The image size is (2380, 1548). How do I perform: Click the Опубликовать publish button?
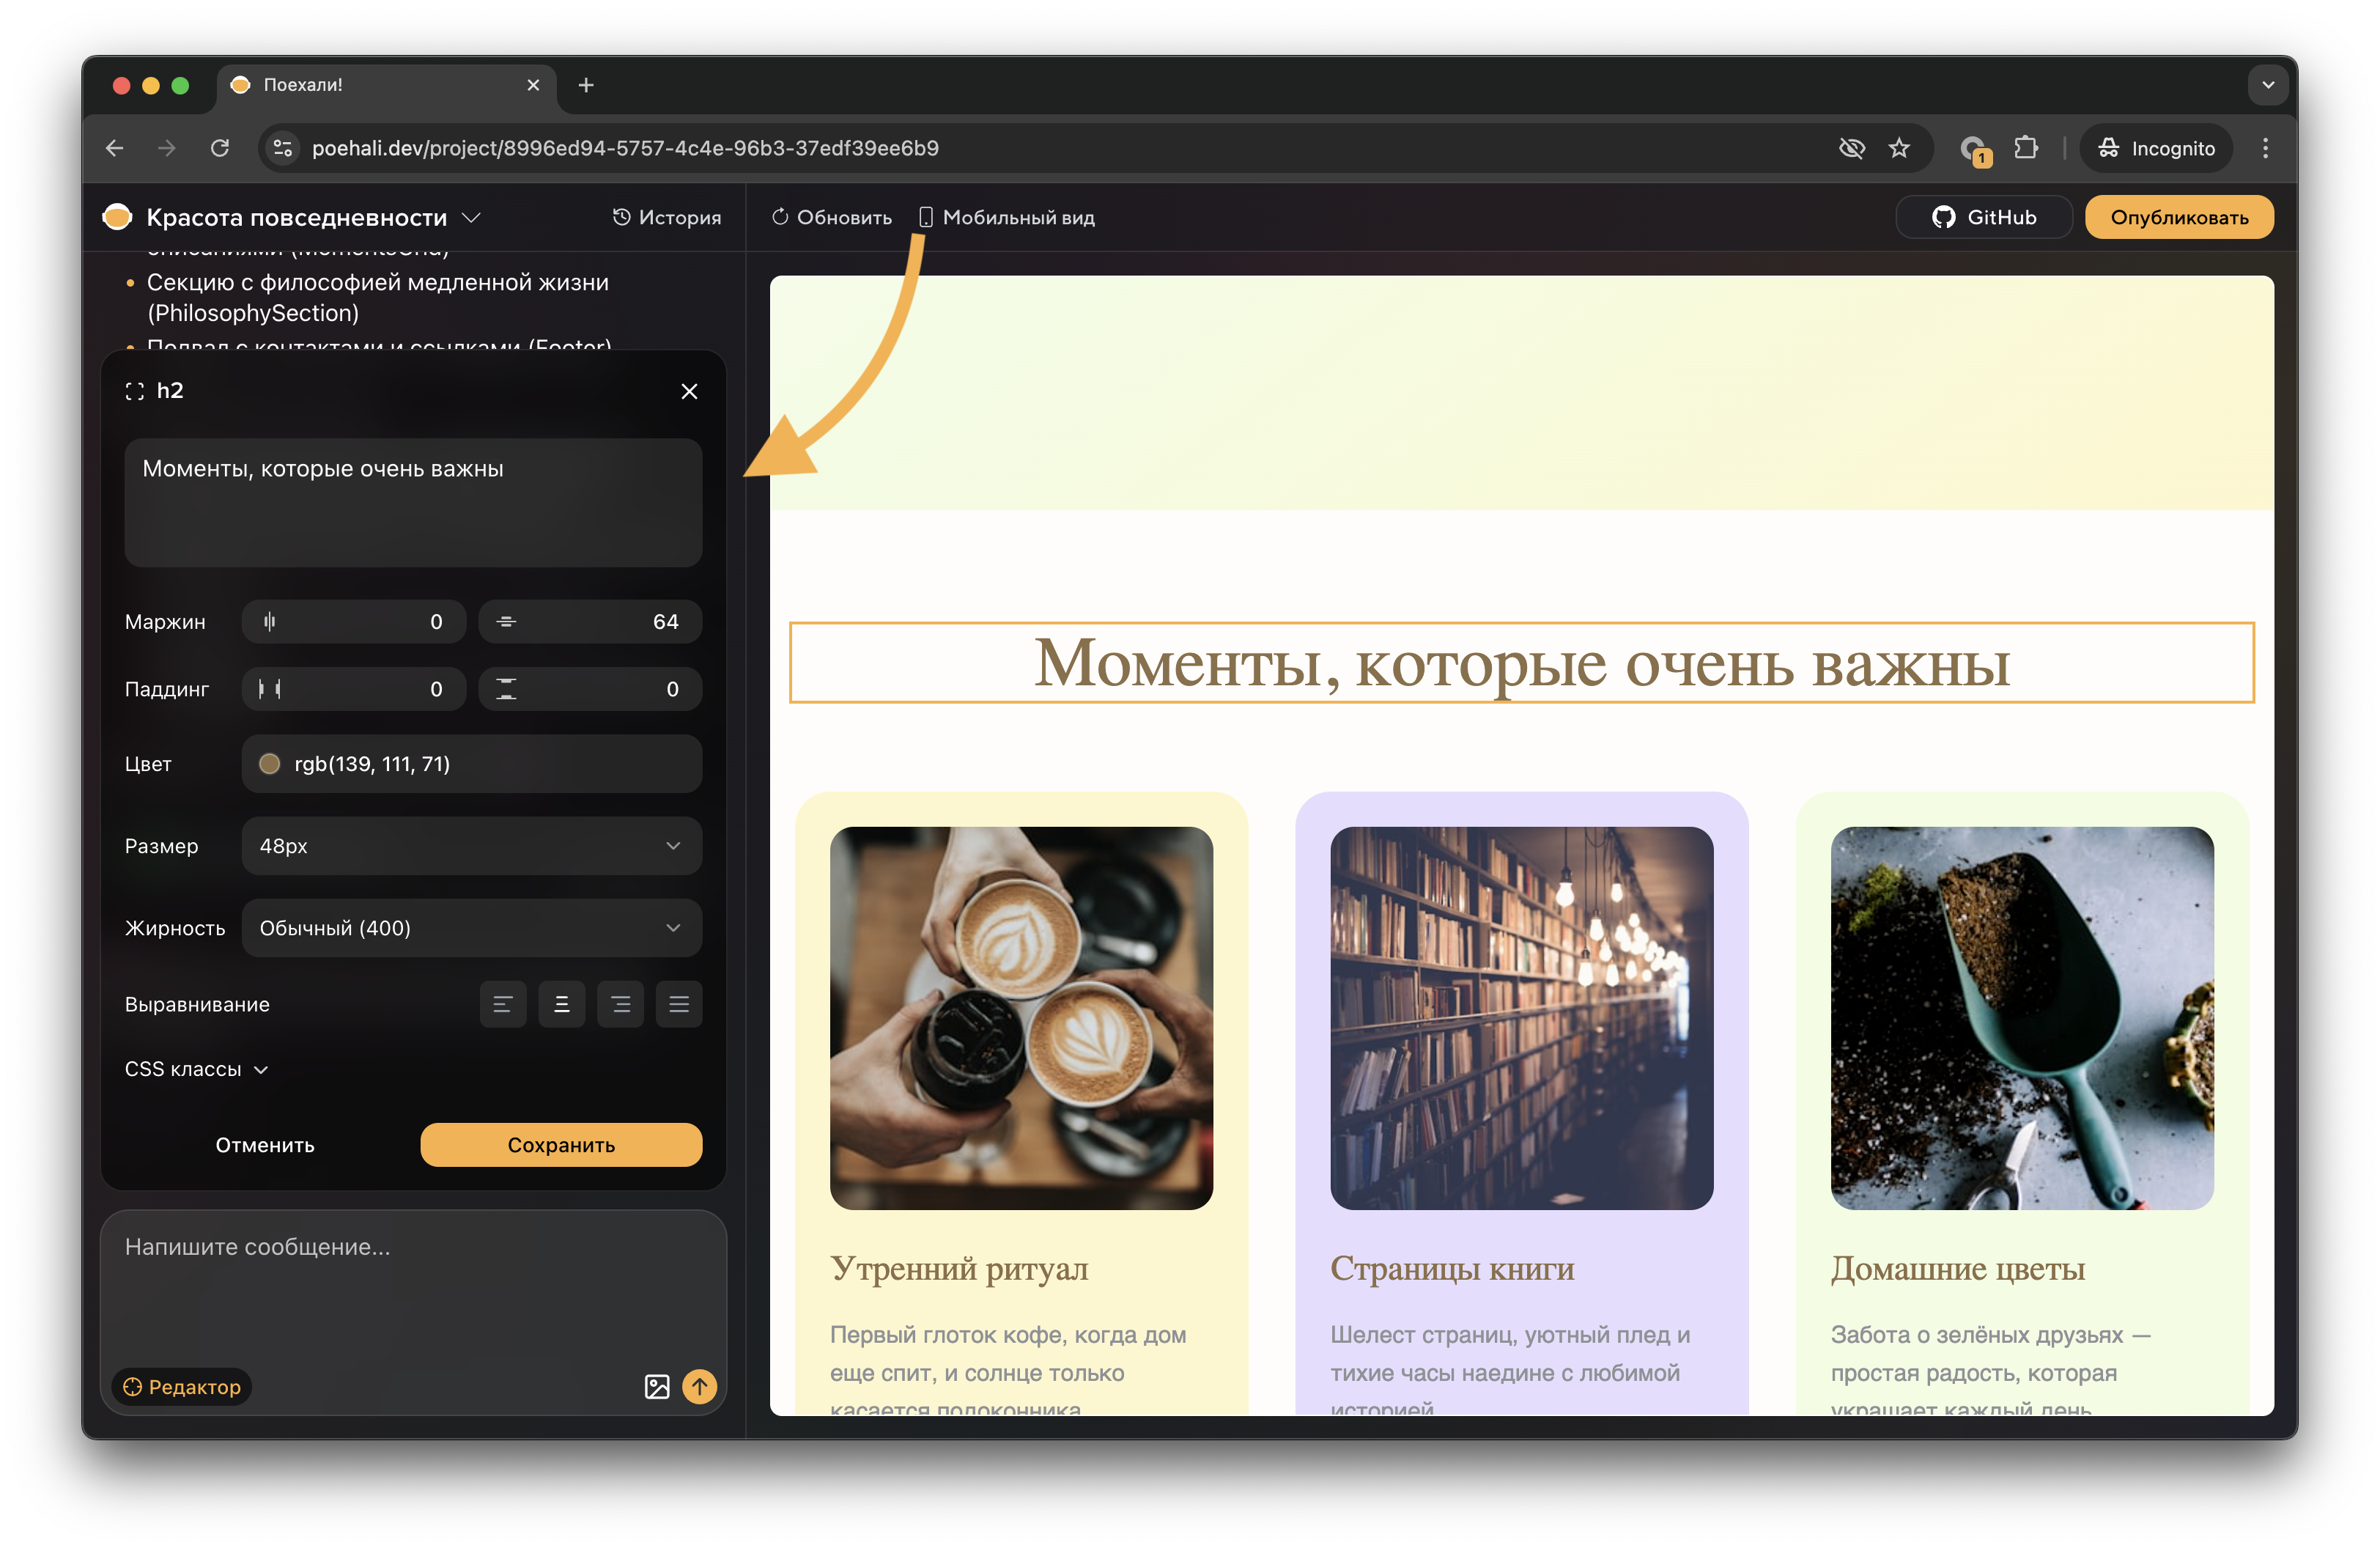pos(2179,217)
